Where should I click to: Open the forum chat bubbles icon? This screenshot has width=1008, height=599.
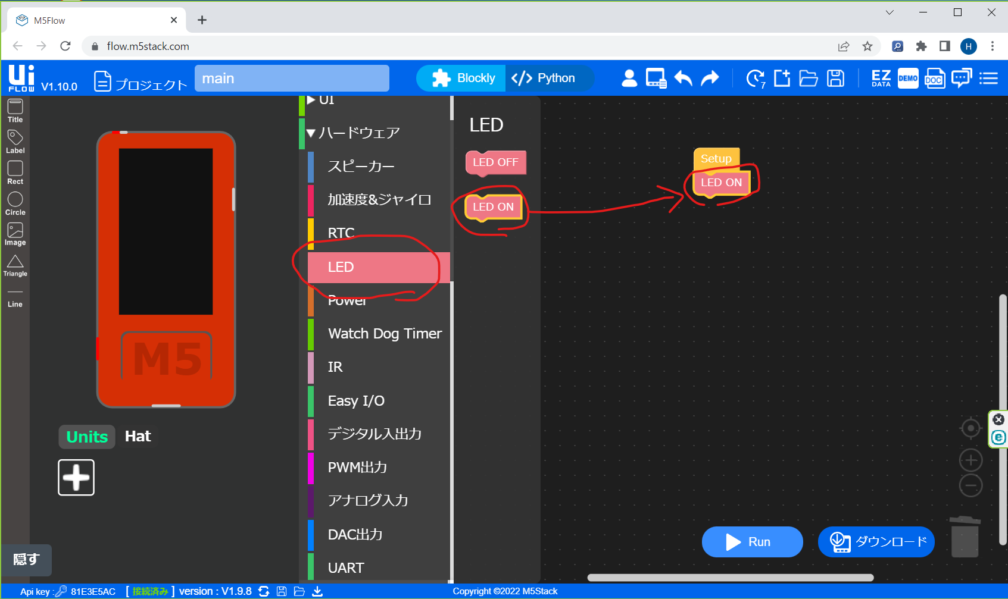point(962,78)
